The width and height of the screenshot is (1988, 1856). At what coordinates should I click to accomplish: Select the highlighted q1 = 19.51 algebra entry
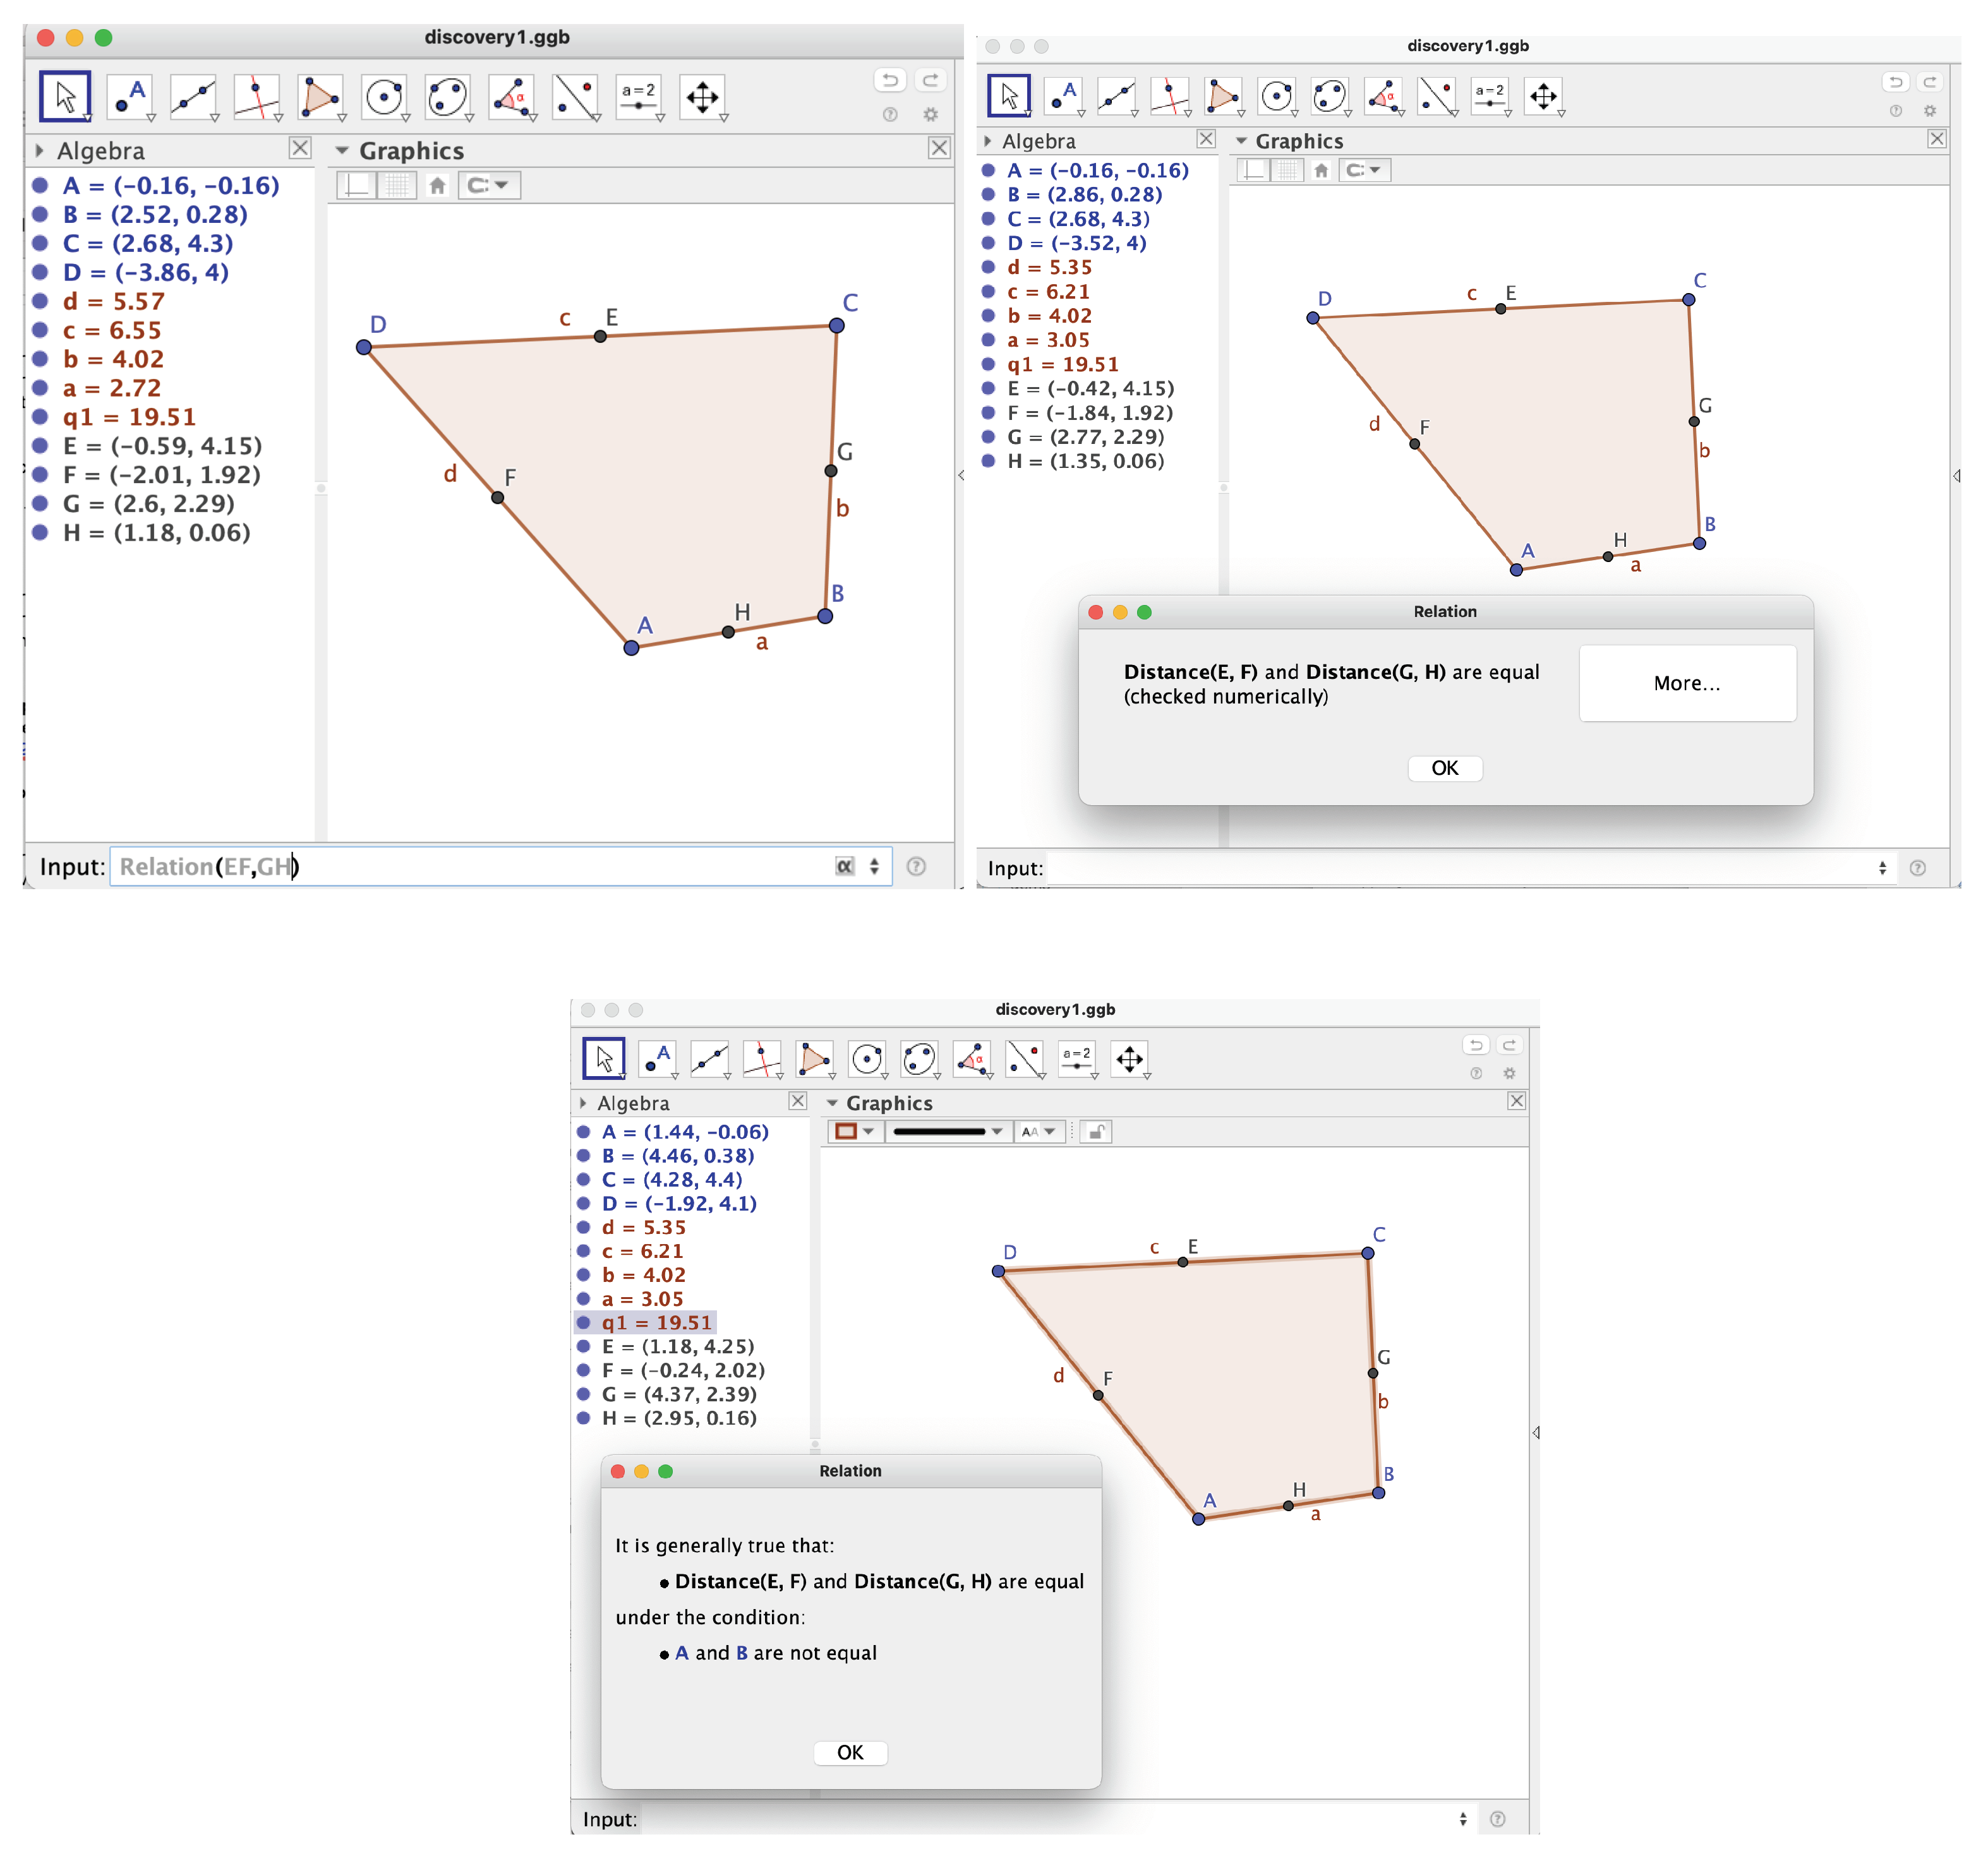(656, 1322)
